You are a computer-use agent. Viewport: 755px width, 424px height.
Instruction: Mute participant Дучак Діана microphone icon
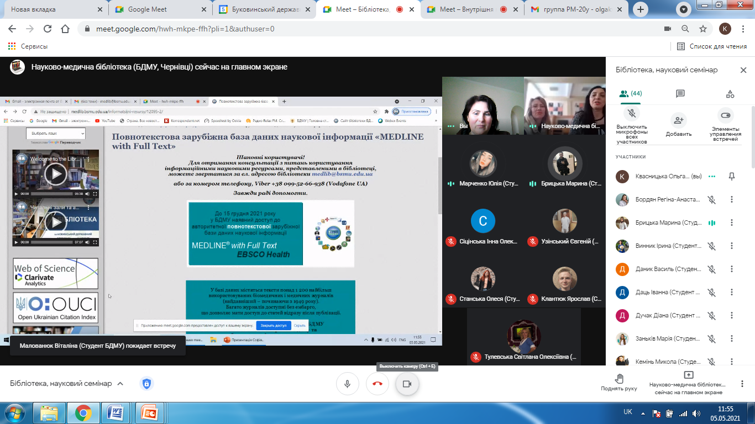pos(712,316)
